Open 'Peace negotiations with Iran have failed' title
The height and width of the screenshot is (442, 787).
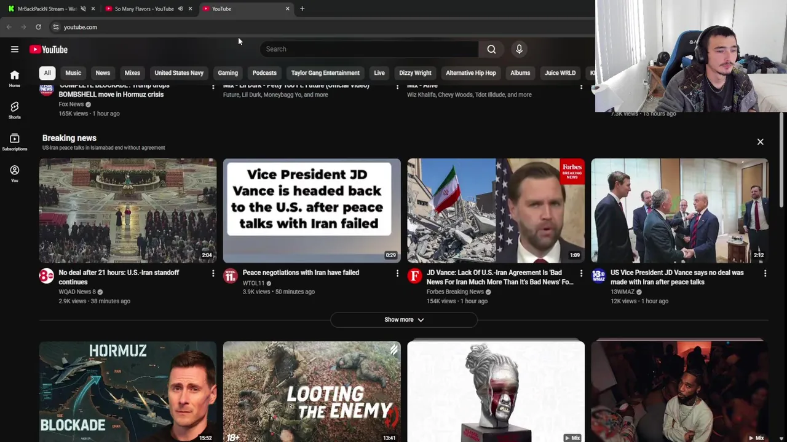(x=301, y=273)
